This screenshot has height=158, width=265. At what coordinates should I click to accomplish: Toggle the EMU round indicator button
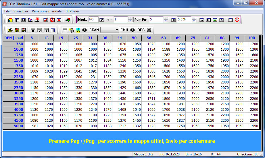click(133, 30)
